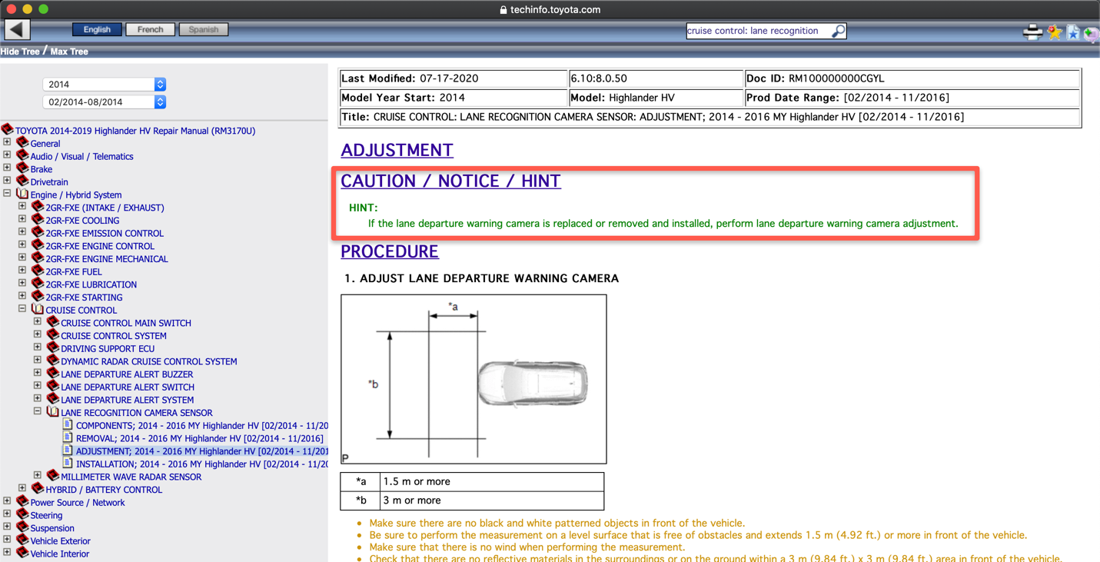The width and height of the screenshot is (1100, 562).
Task: Click inside the search input field
Action: 753,31
